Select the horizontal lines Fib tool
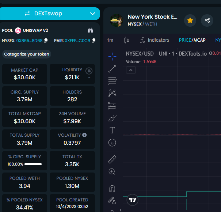 112,81
